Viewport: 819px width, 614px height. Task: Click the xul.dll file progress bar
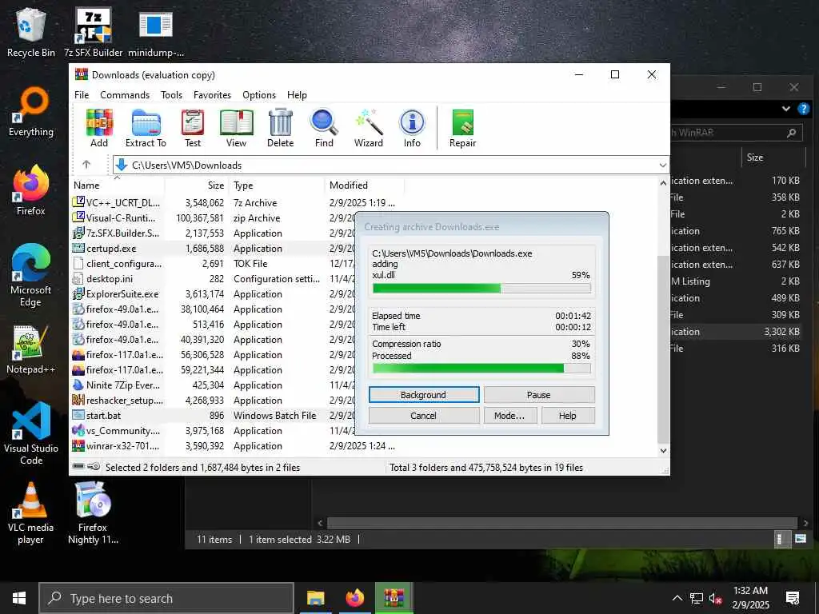click(481, 288)
